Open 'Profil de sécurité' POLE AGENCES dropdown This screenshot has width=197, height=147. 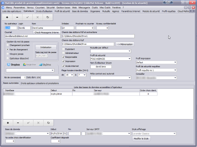pyautogui.click(x=130, y=59)
